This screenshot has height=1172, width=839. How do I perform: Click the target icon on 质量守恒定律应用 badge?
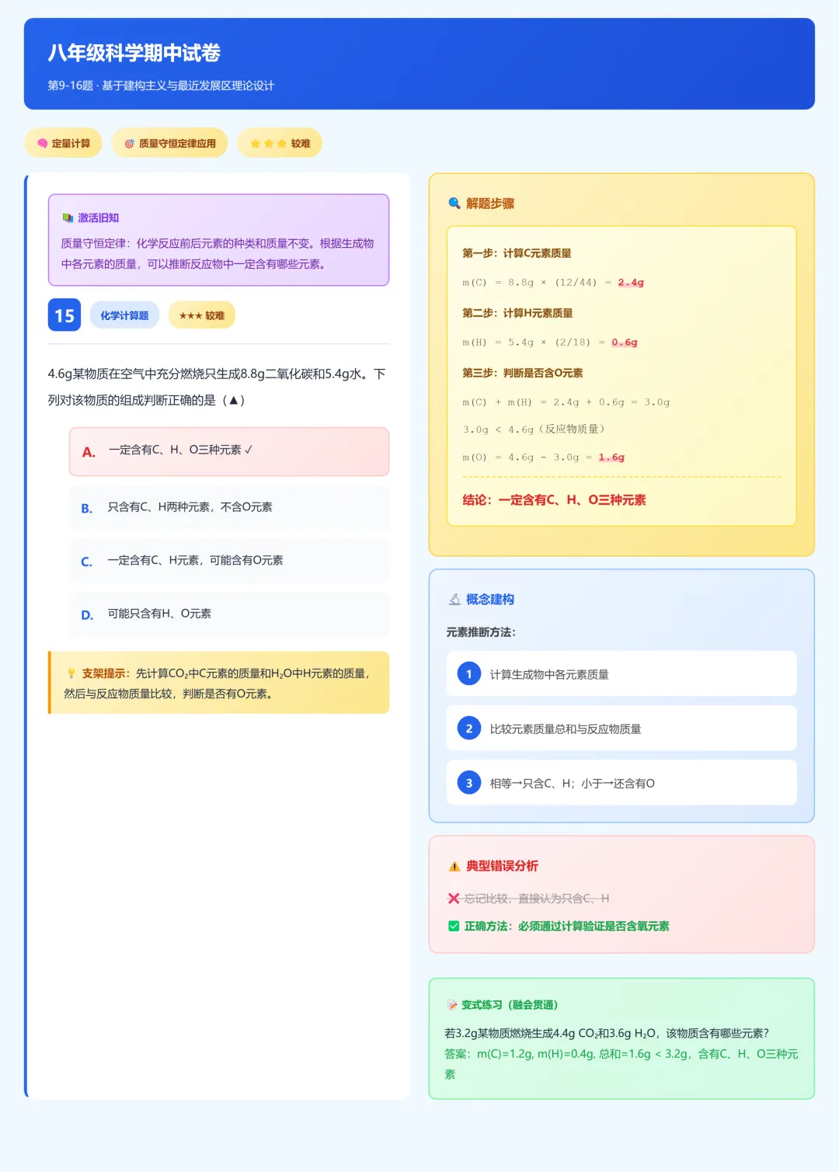(x=128, y=143)
